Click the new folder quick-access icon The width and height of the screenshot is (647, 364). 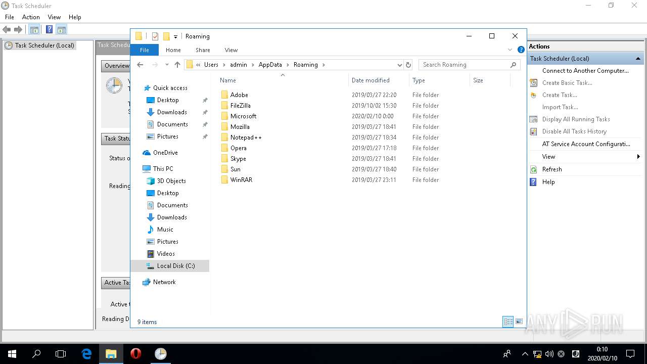[x=166, y=36]
